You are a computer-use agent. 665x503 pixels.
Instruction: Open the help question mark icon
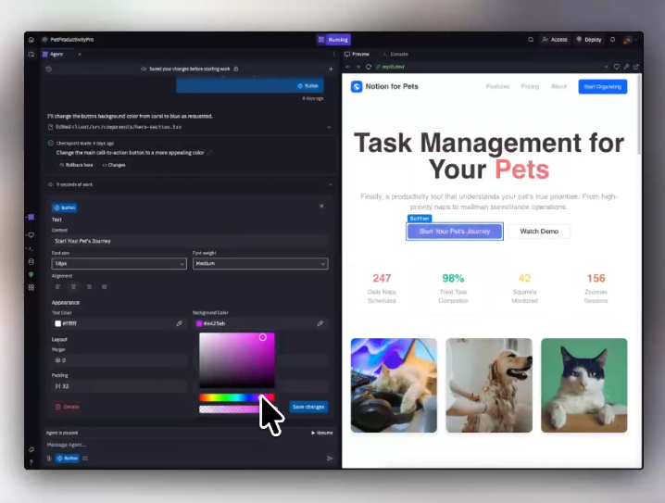[31, 462]
